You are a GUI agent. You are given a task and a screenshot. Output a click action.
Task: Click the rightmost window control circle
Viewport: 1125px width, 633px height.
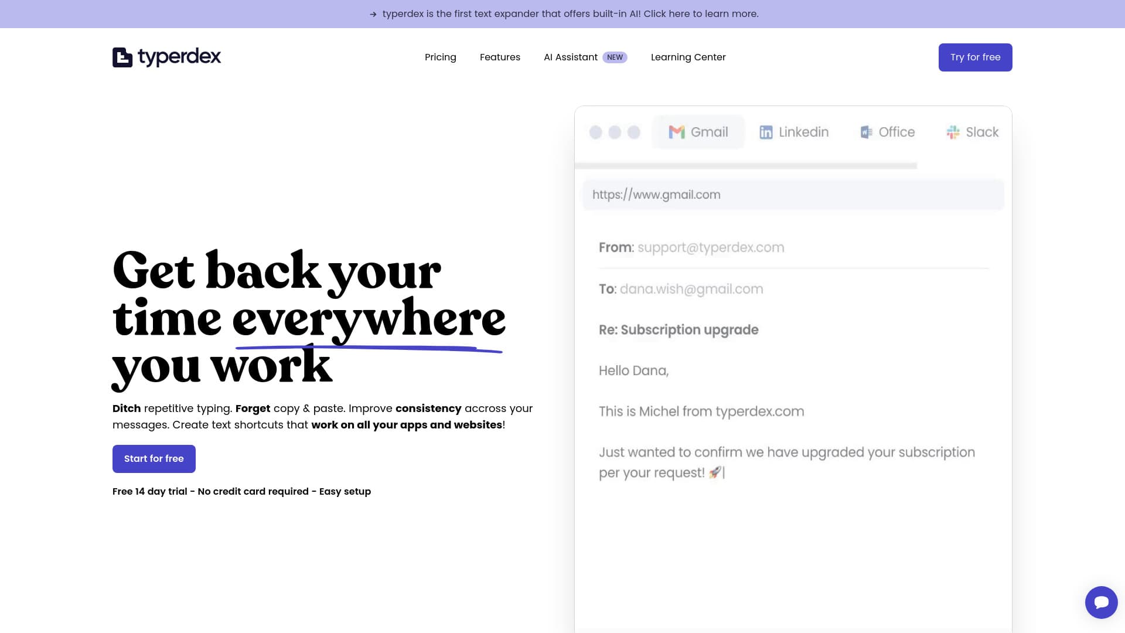[x=633, y=132]
